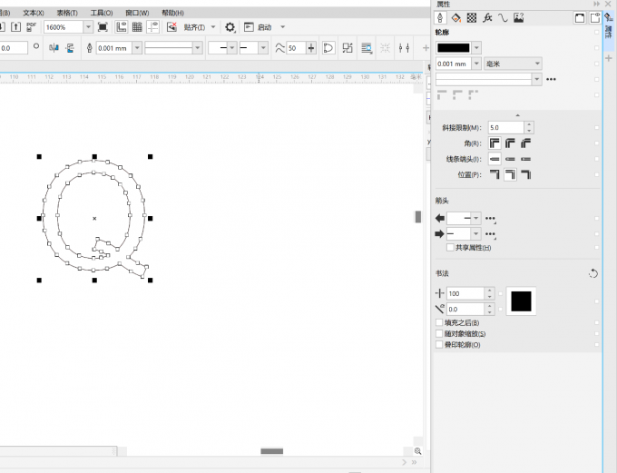Open the fx effects properties tab

[486, 17]
